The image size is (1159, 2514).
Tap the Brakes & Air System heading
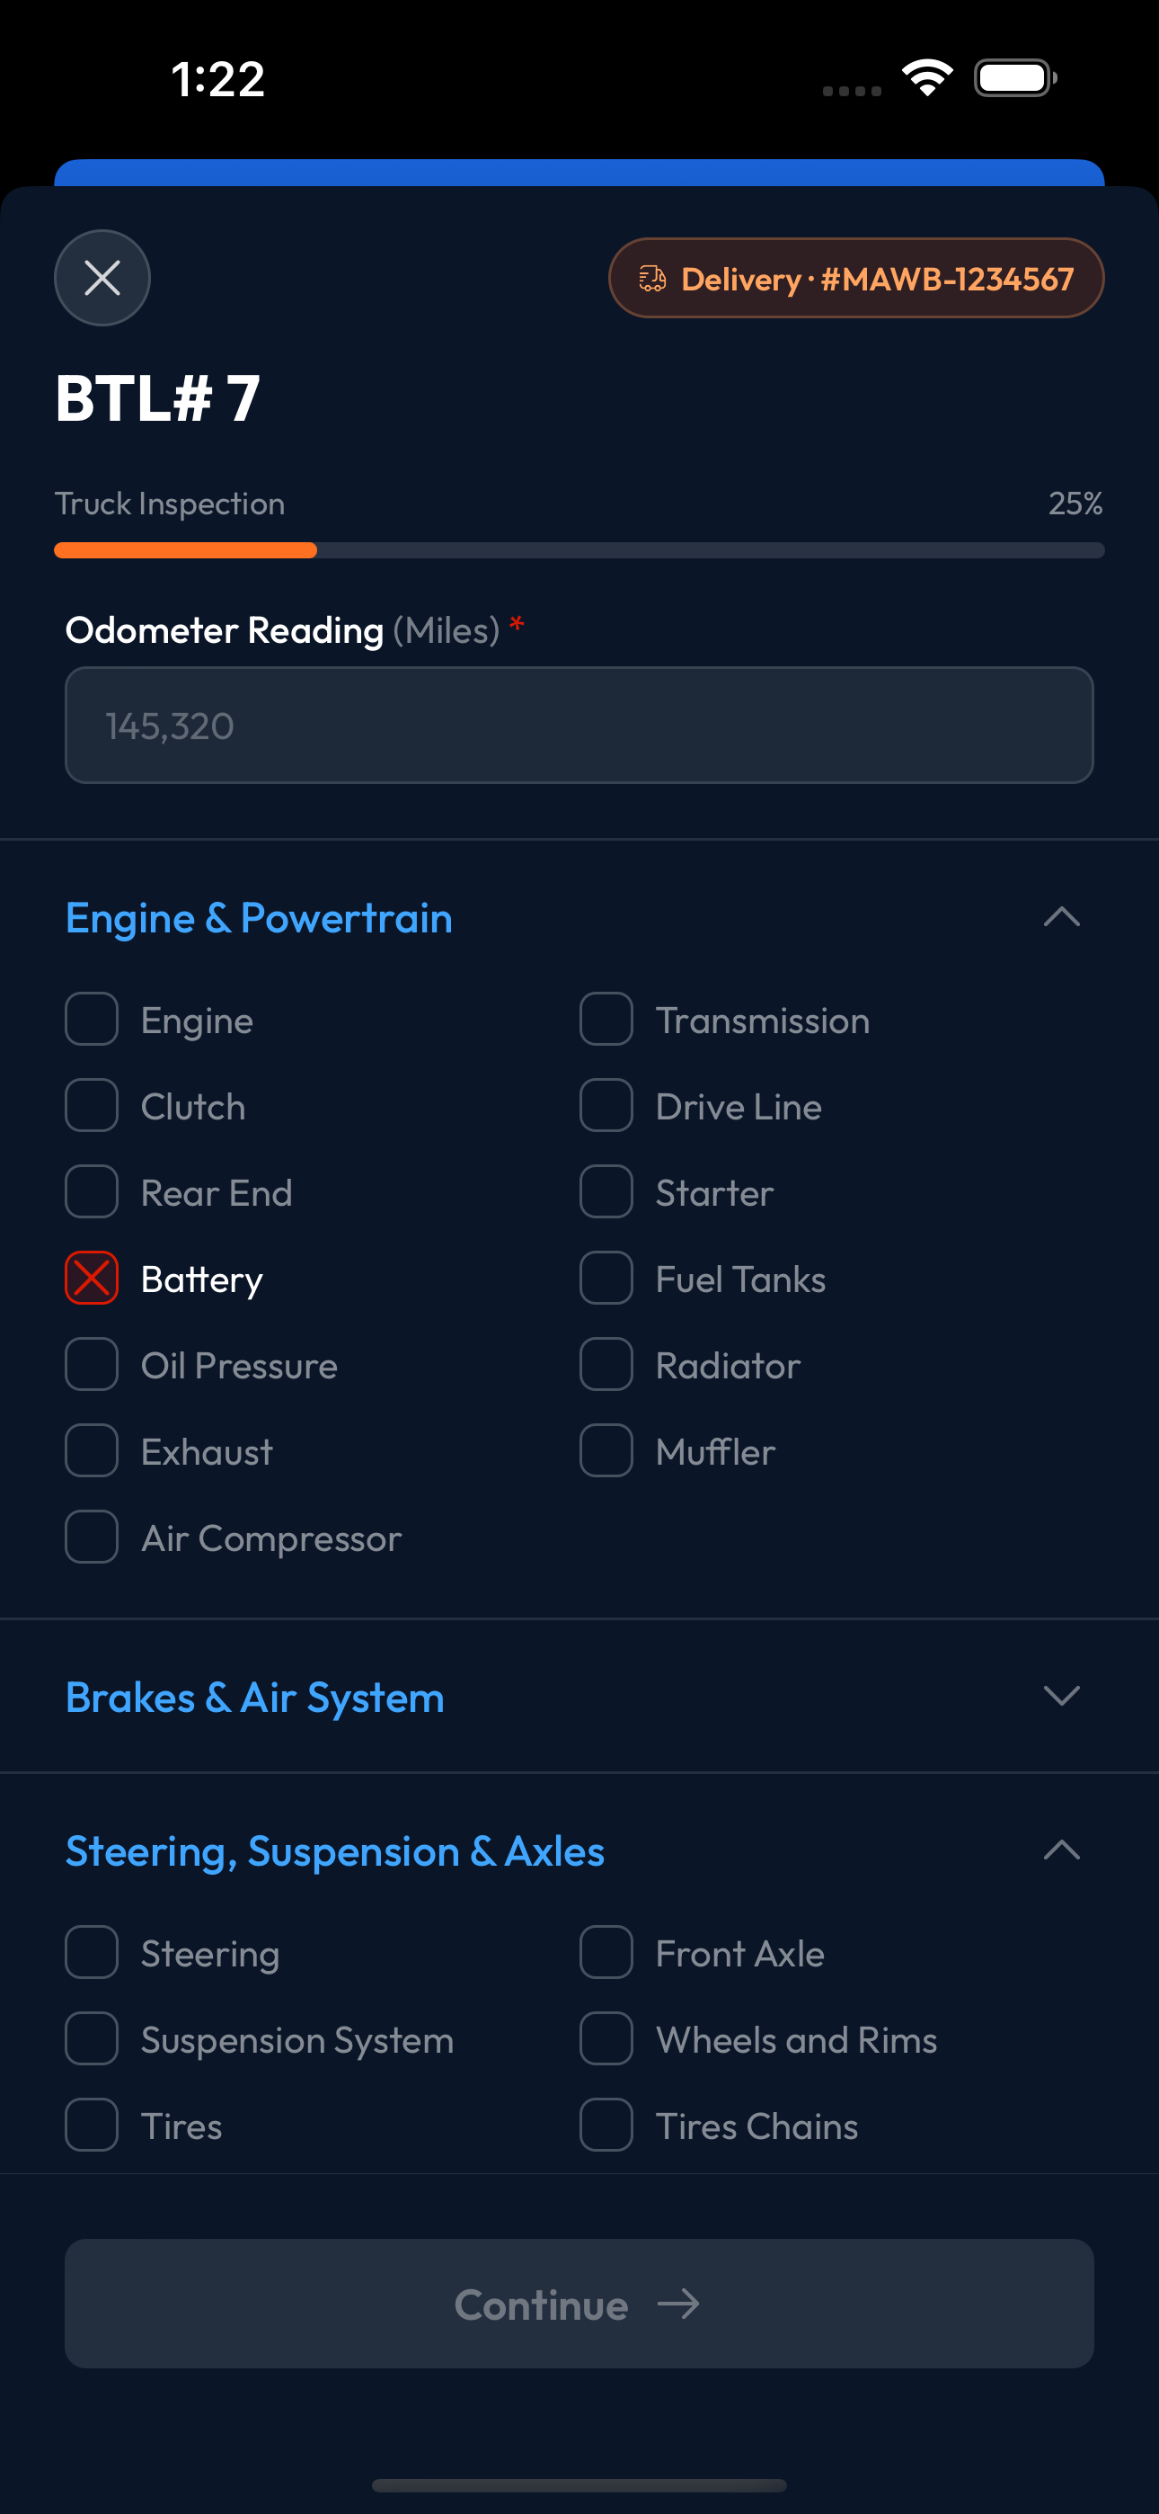254,1698
